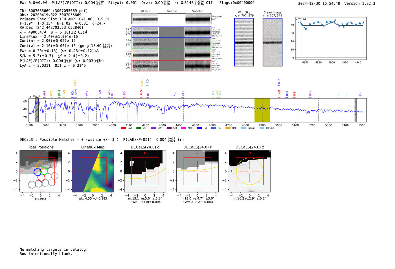The width and height of the screenshot is (395, 269).
Task: Open the With Sky cutout image
Action: point(244,42)
